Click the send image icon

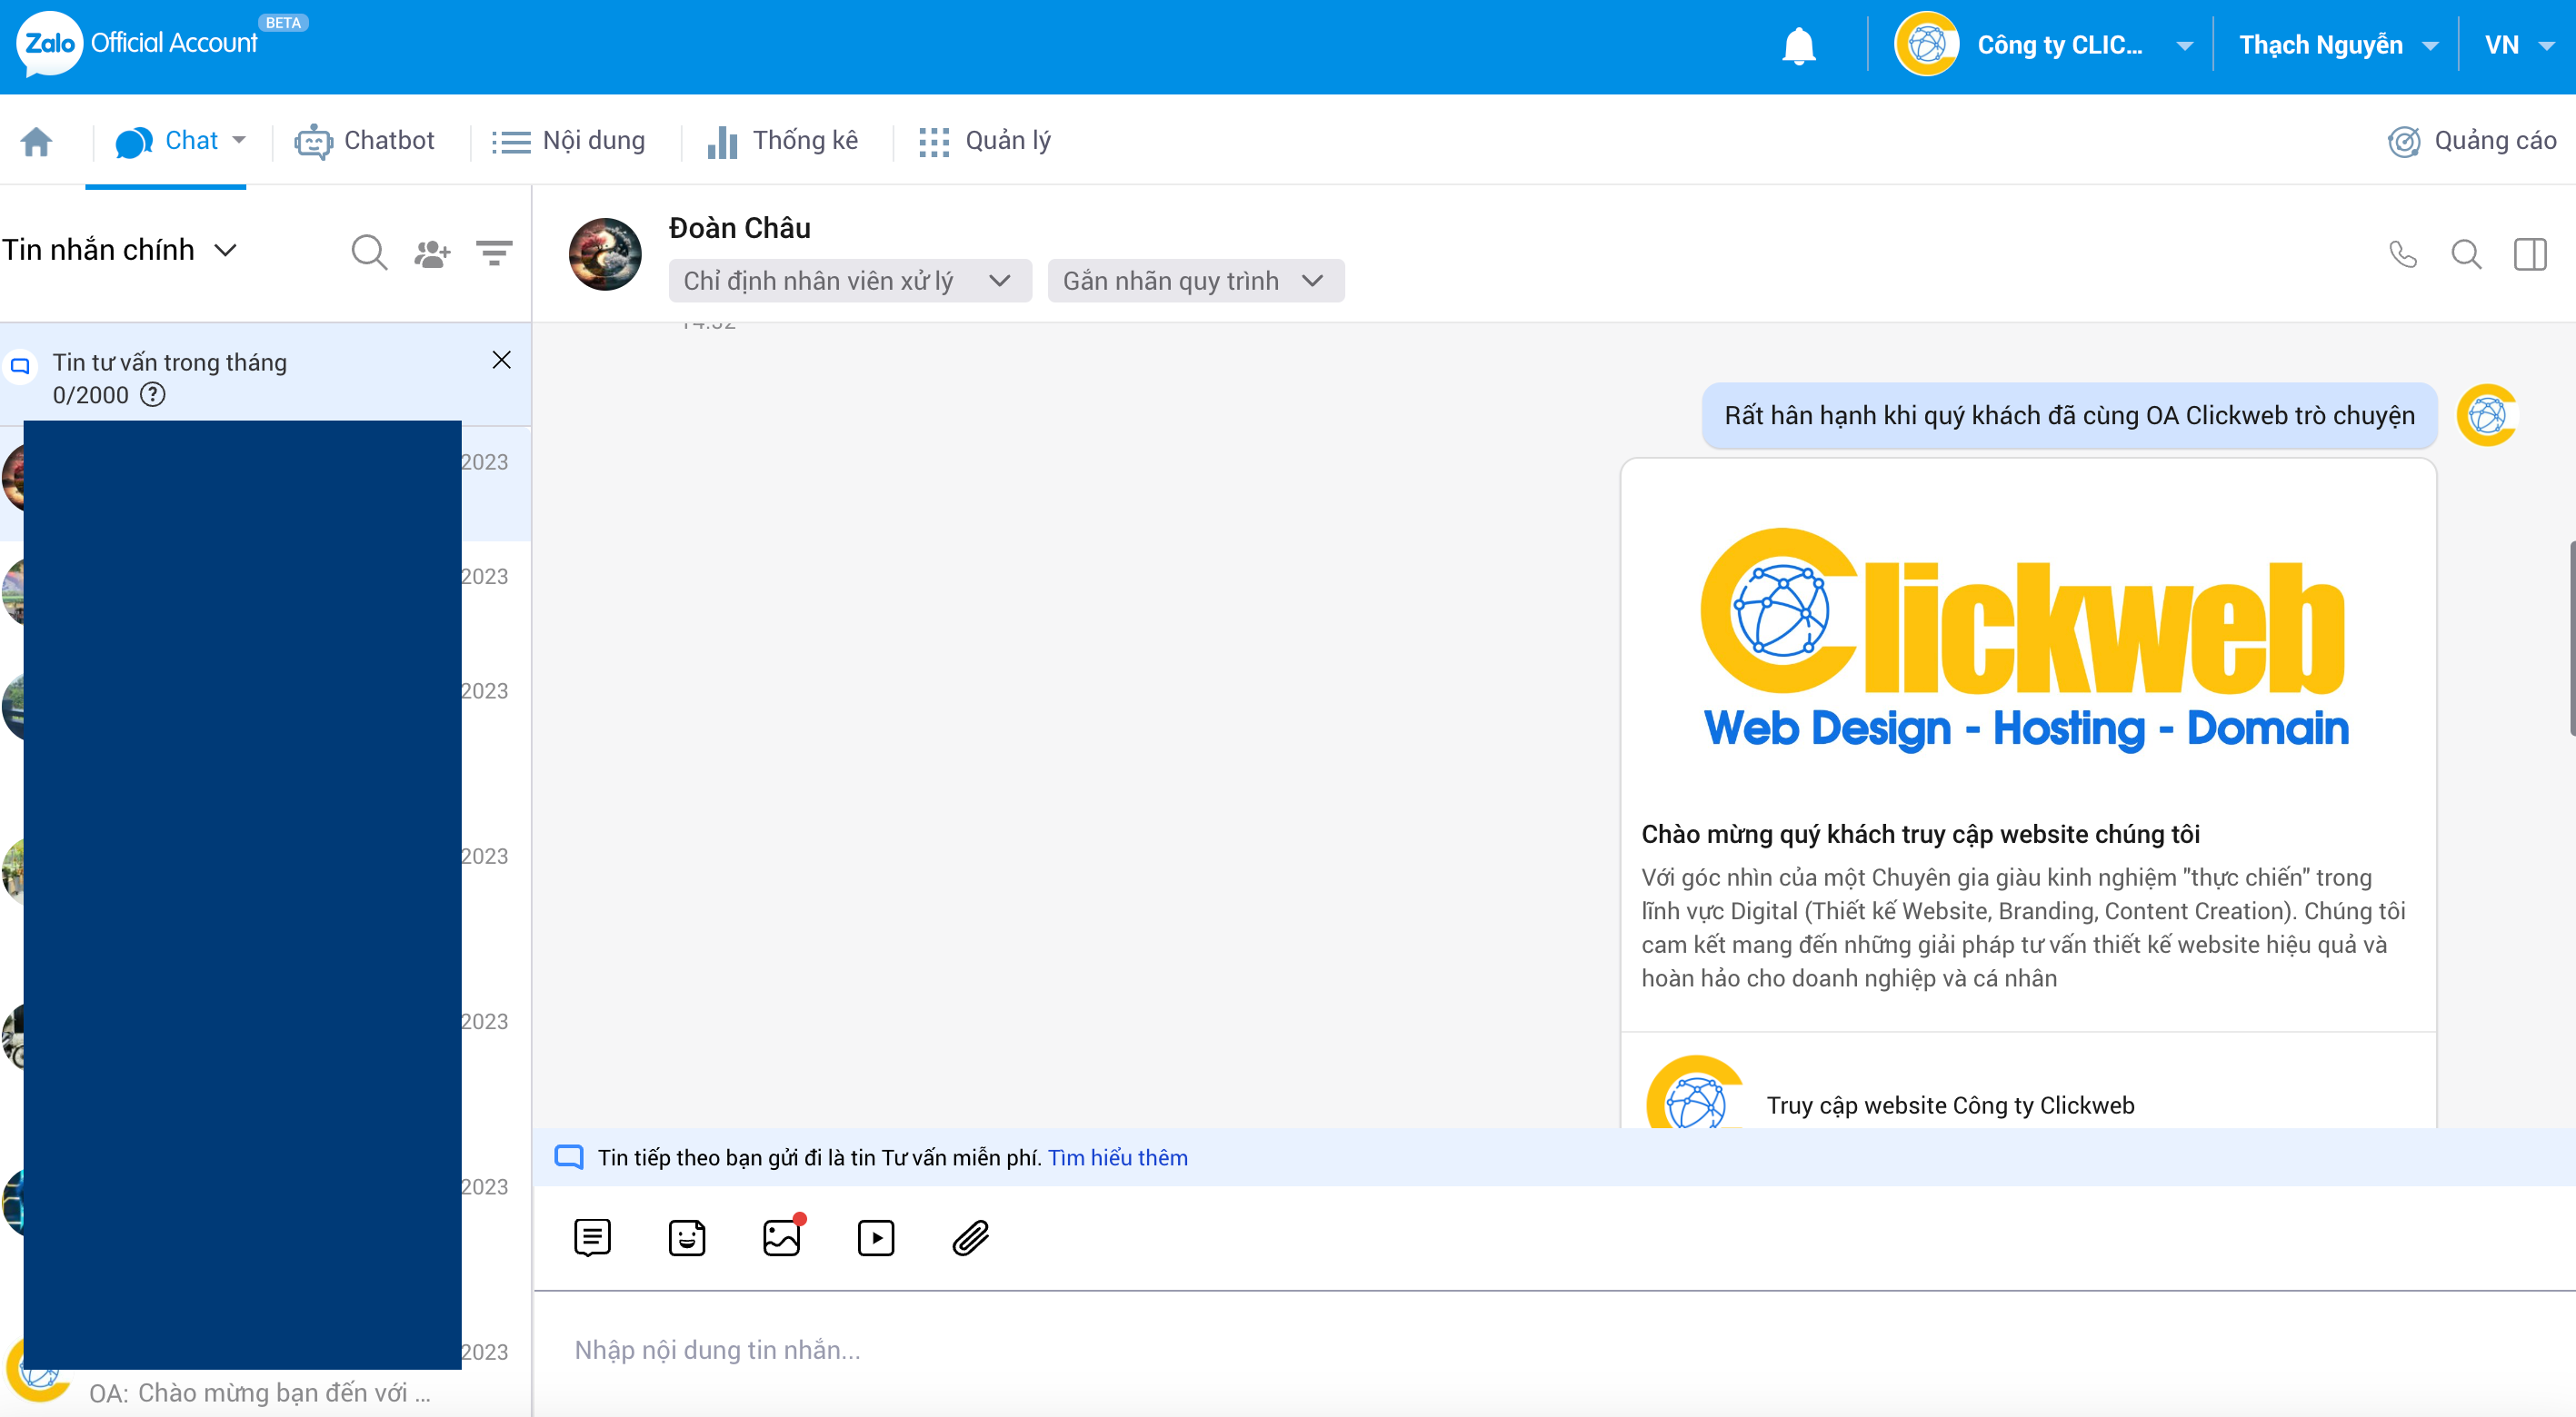[x=782, y=1237]
